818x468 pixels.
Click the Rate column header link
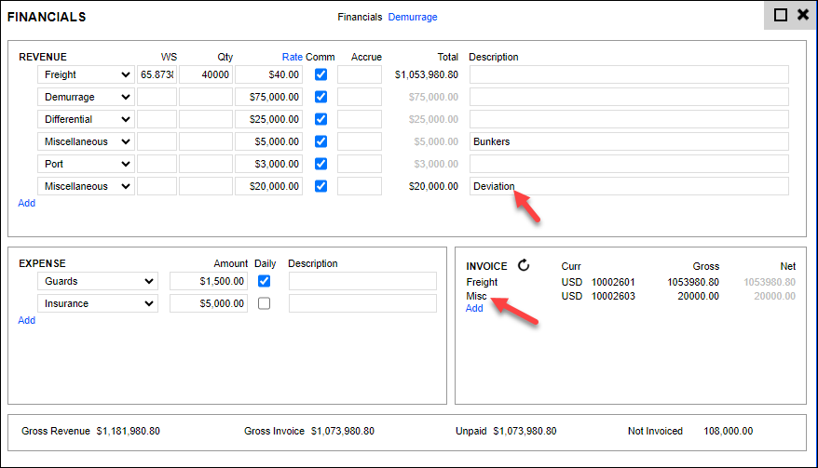point(292,57)
